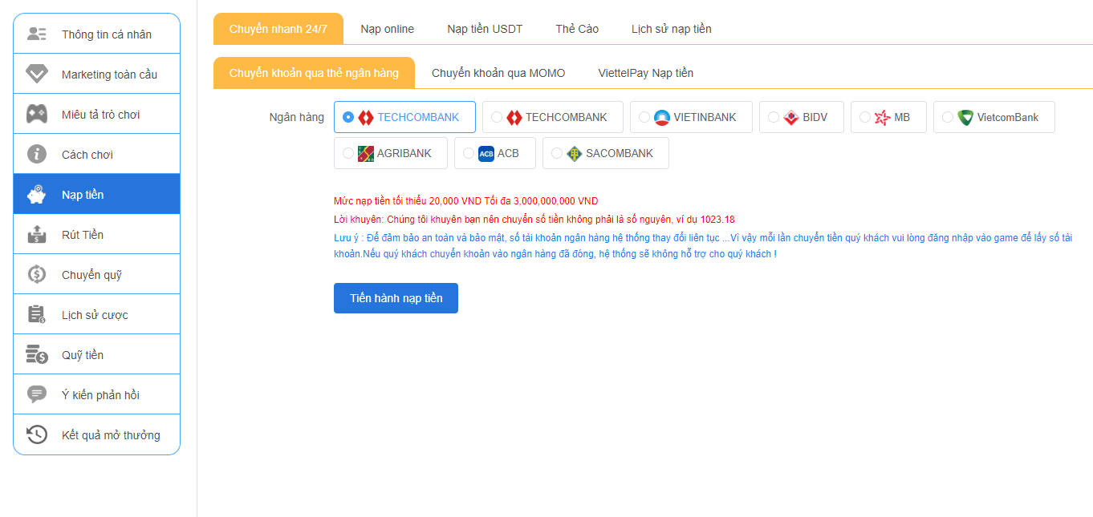
Task: Go to Marketing toàn cầu page
Action: pyautogui.click(x=96, y=74)
